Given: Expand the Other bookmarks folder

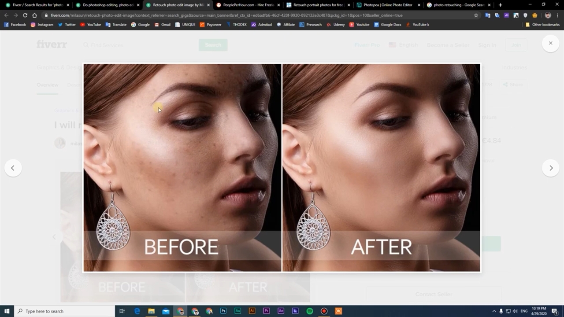Looking at the screenshot, I should tap(542, 25).
